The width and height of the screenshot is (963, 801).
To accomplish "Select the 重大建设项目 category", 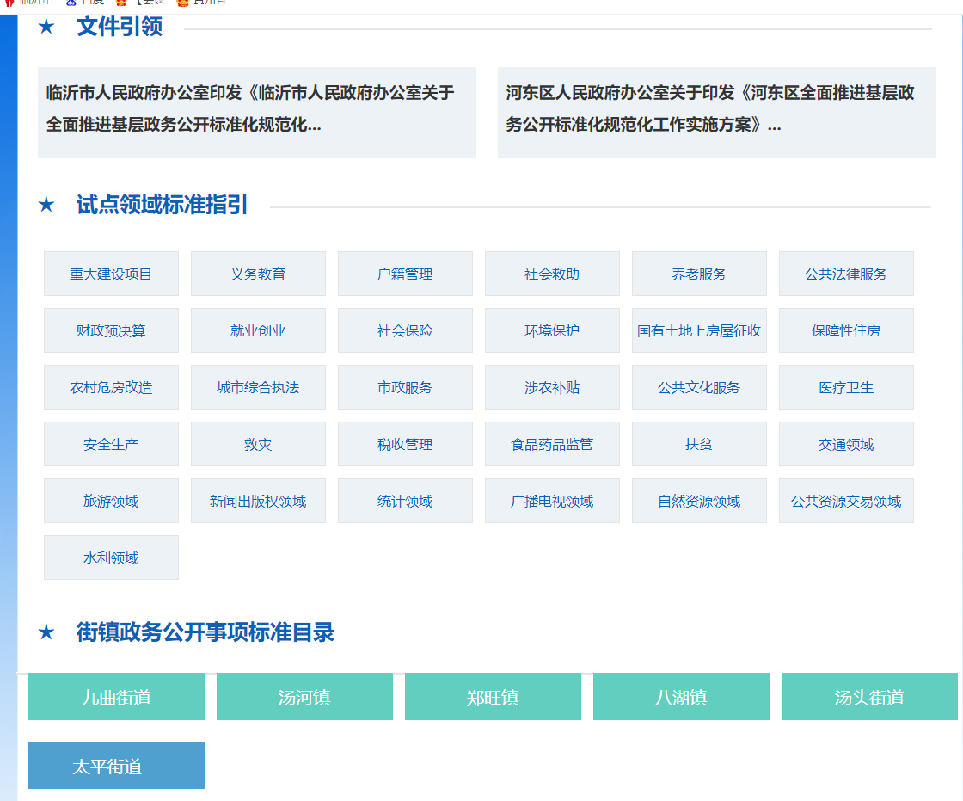I will pyautogui.click(x=111, y=274).
